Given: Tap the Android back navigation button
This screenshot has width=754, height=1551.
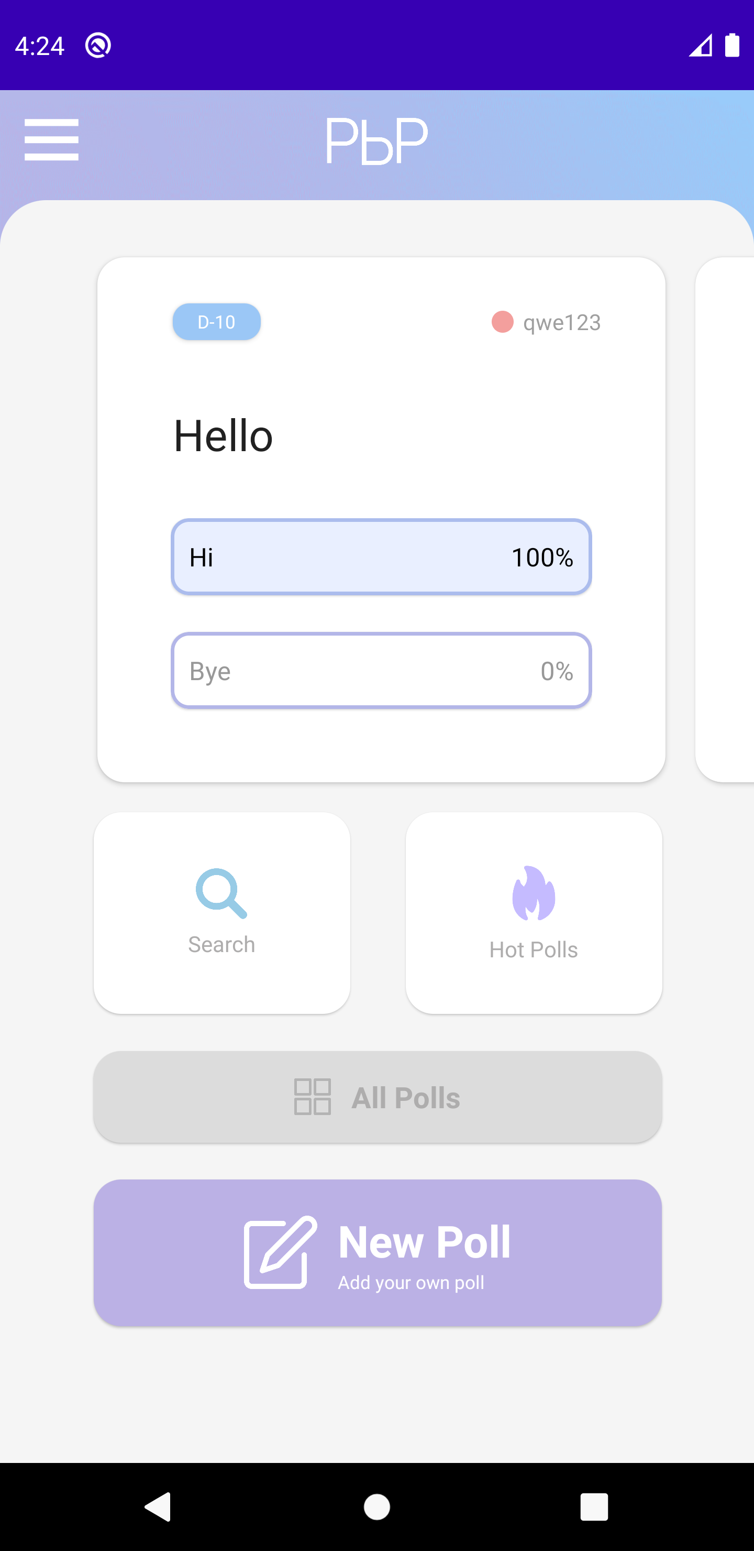Looking at the screenshot, I should (158, 1507).
